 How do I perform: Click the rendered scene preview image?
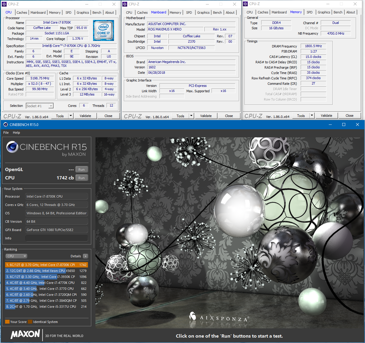coord(230,233)
